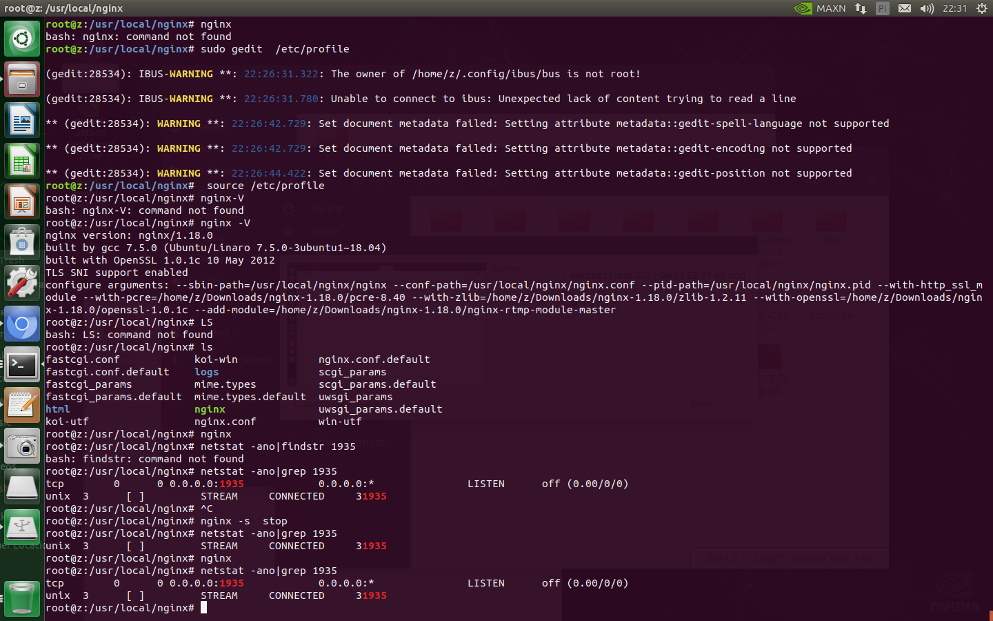Screen dimensions: 993x621
Task: Click the removable USB drive dock icon
Action: coord(22,528)
